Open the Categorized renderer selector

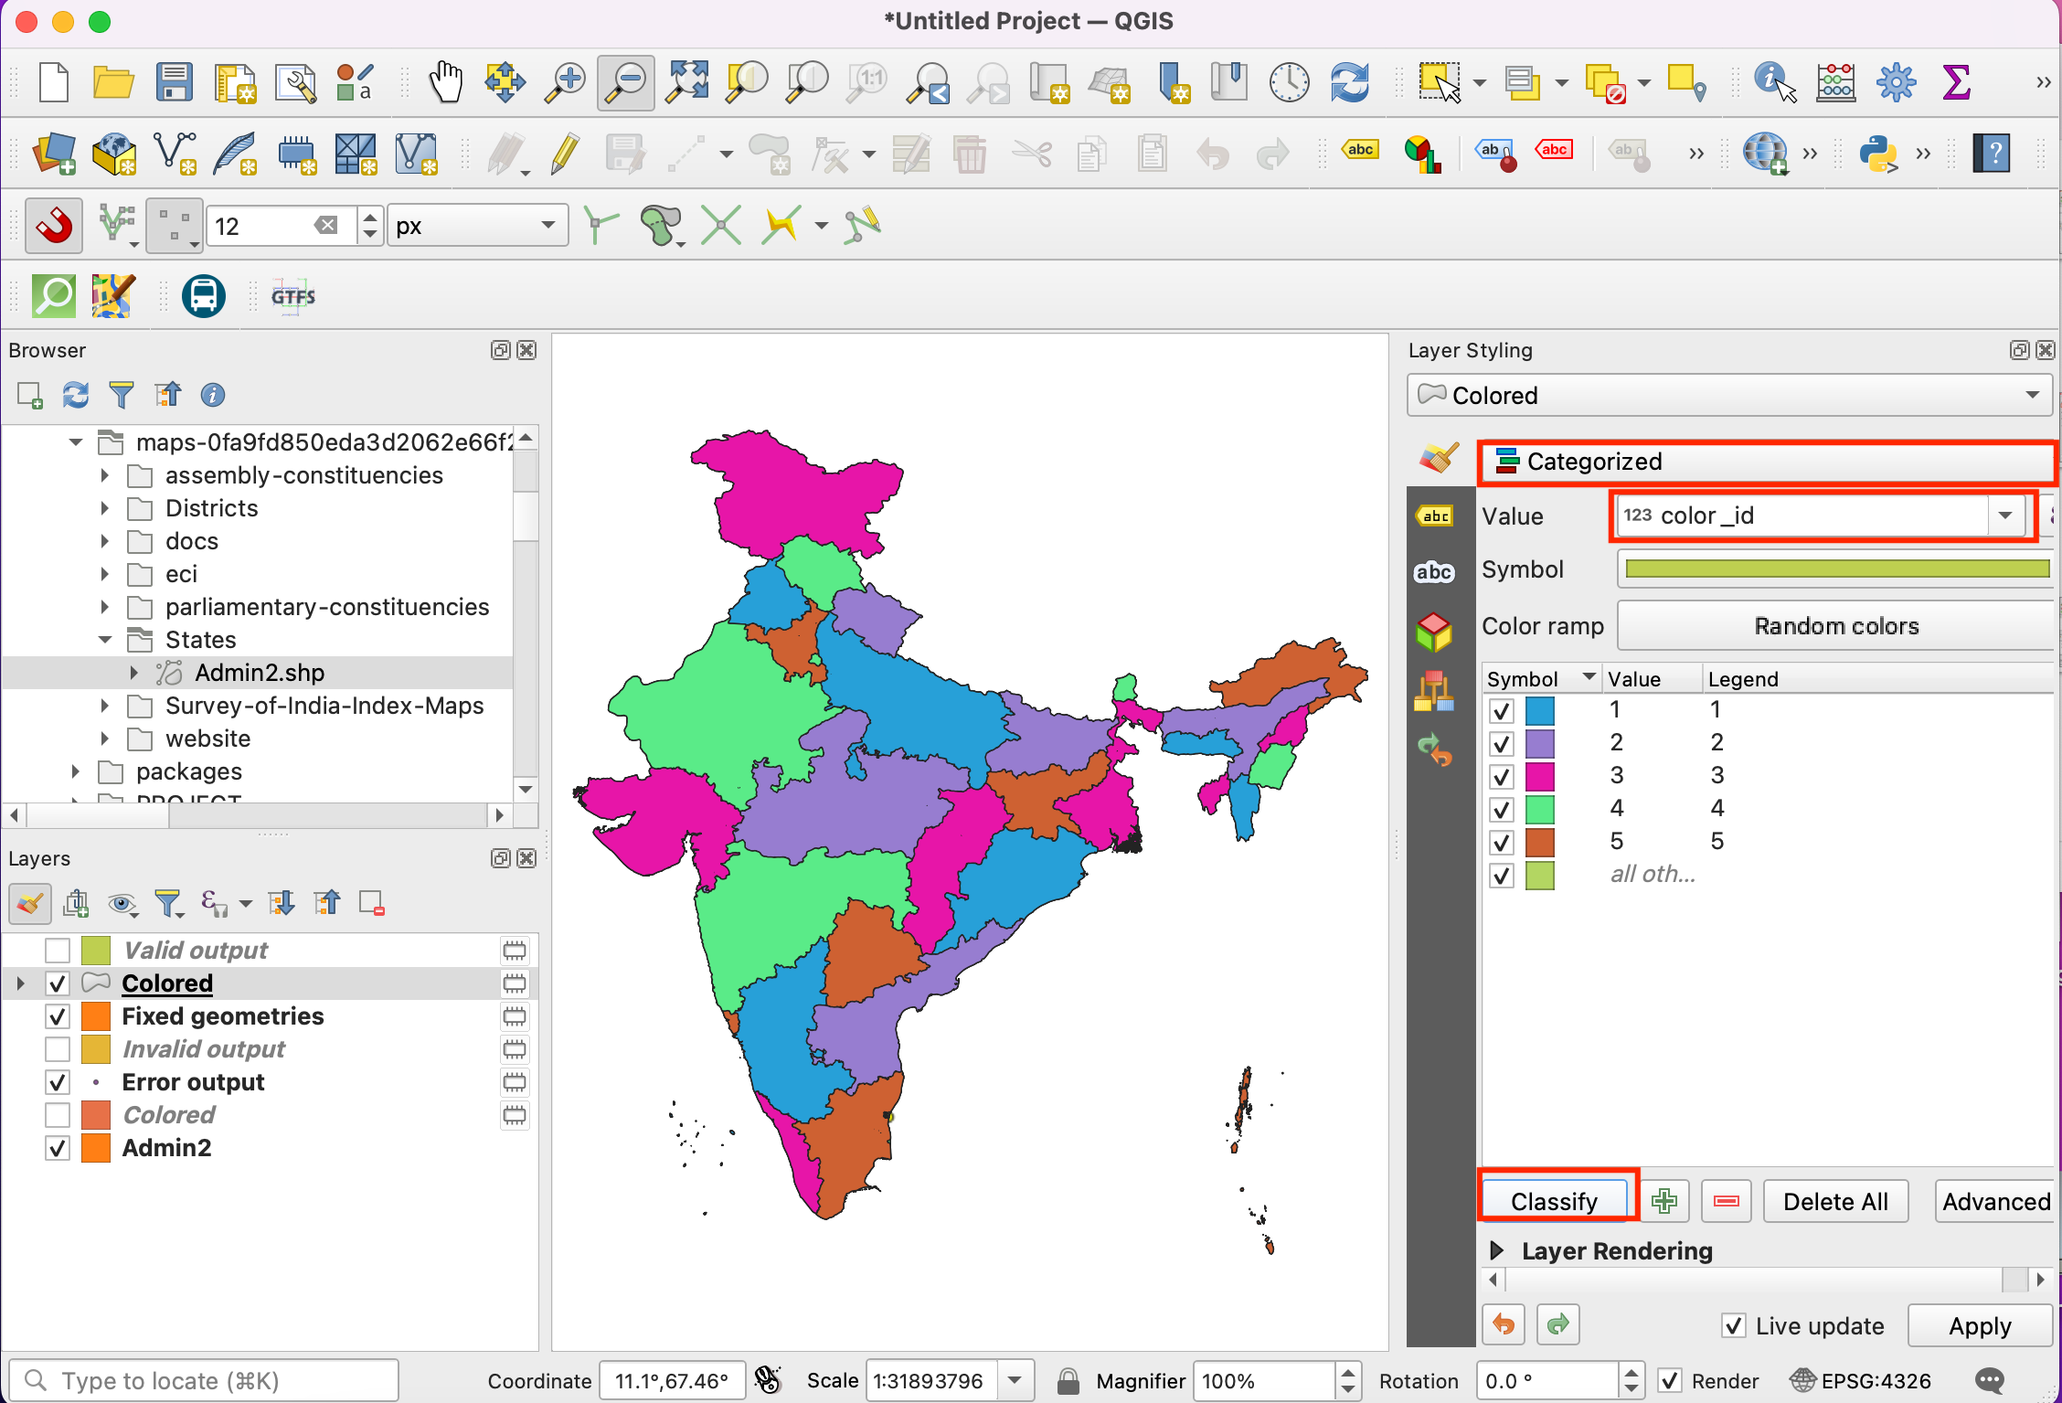(1764, 462)
